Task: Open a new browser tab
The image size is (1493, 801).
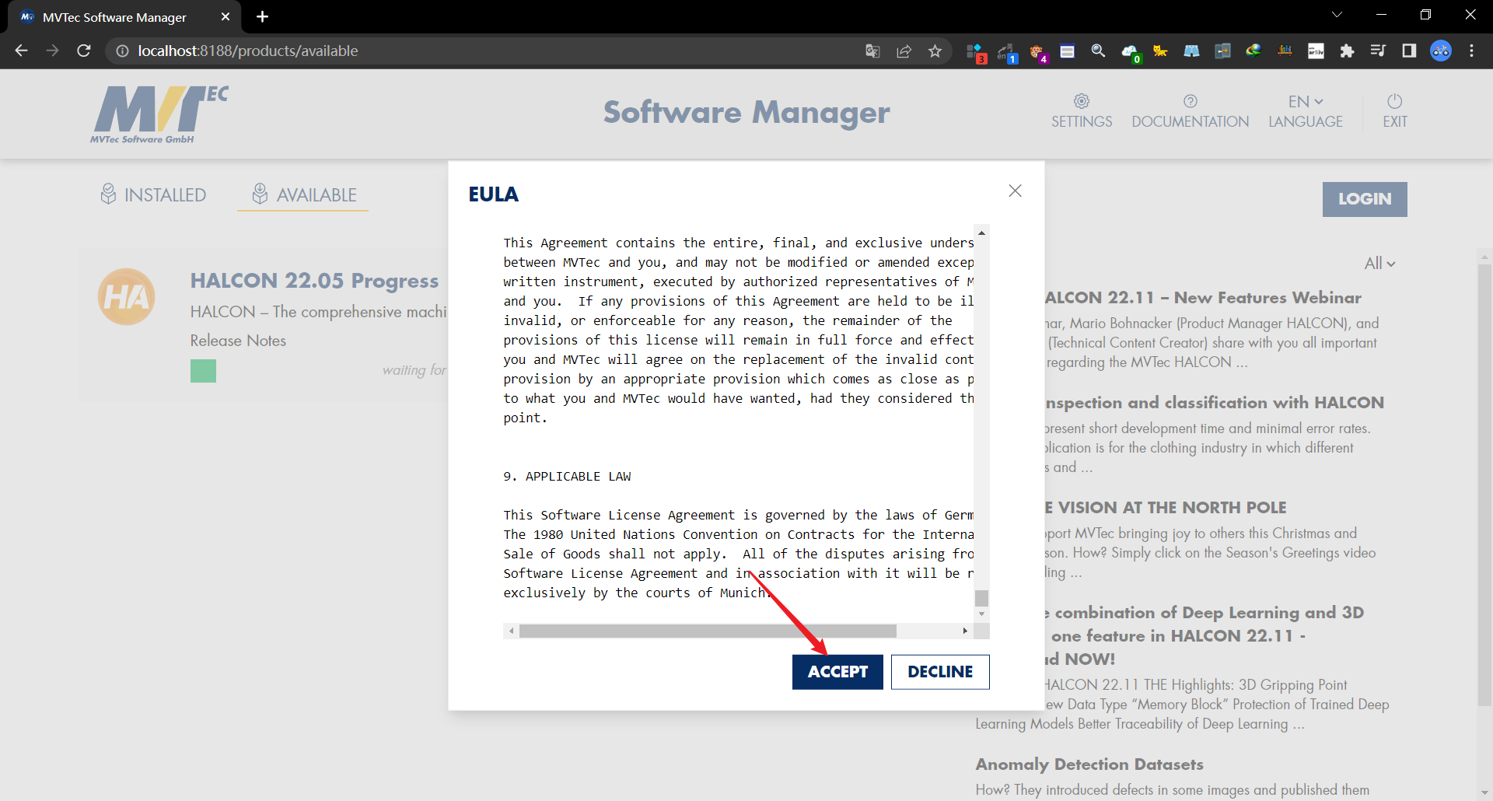Action: tap(262, 16)
